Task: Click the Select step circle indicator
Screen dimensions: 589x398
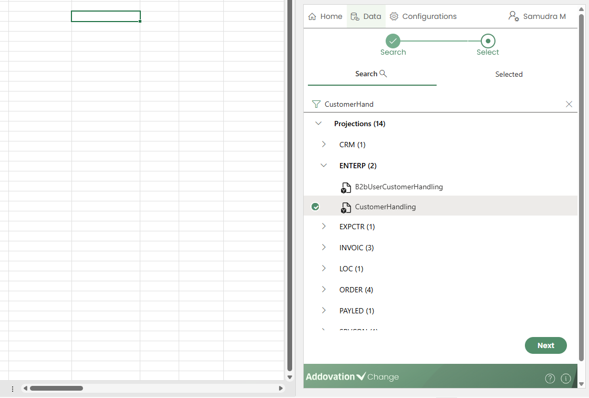Action: (488, 40)
